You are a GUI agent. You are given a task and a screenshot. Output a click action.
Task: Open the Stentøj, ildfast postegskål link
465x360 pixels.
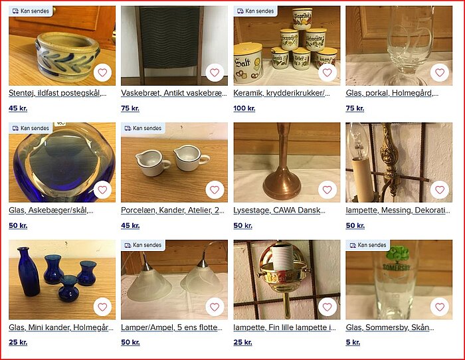tap(58, 93)
